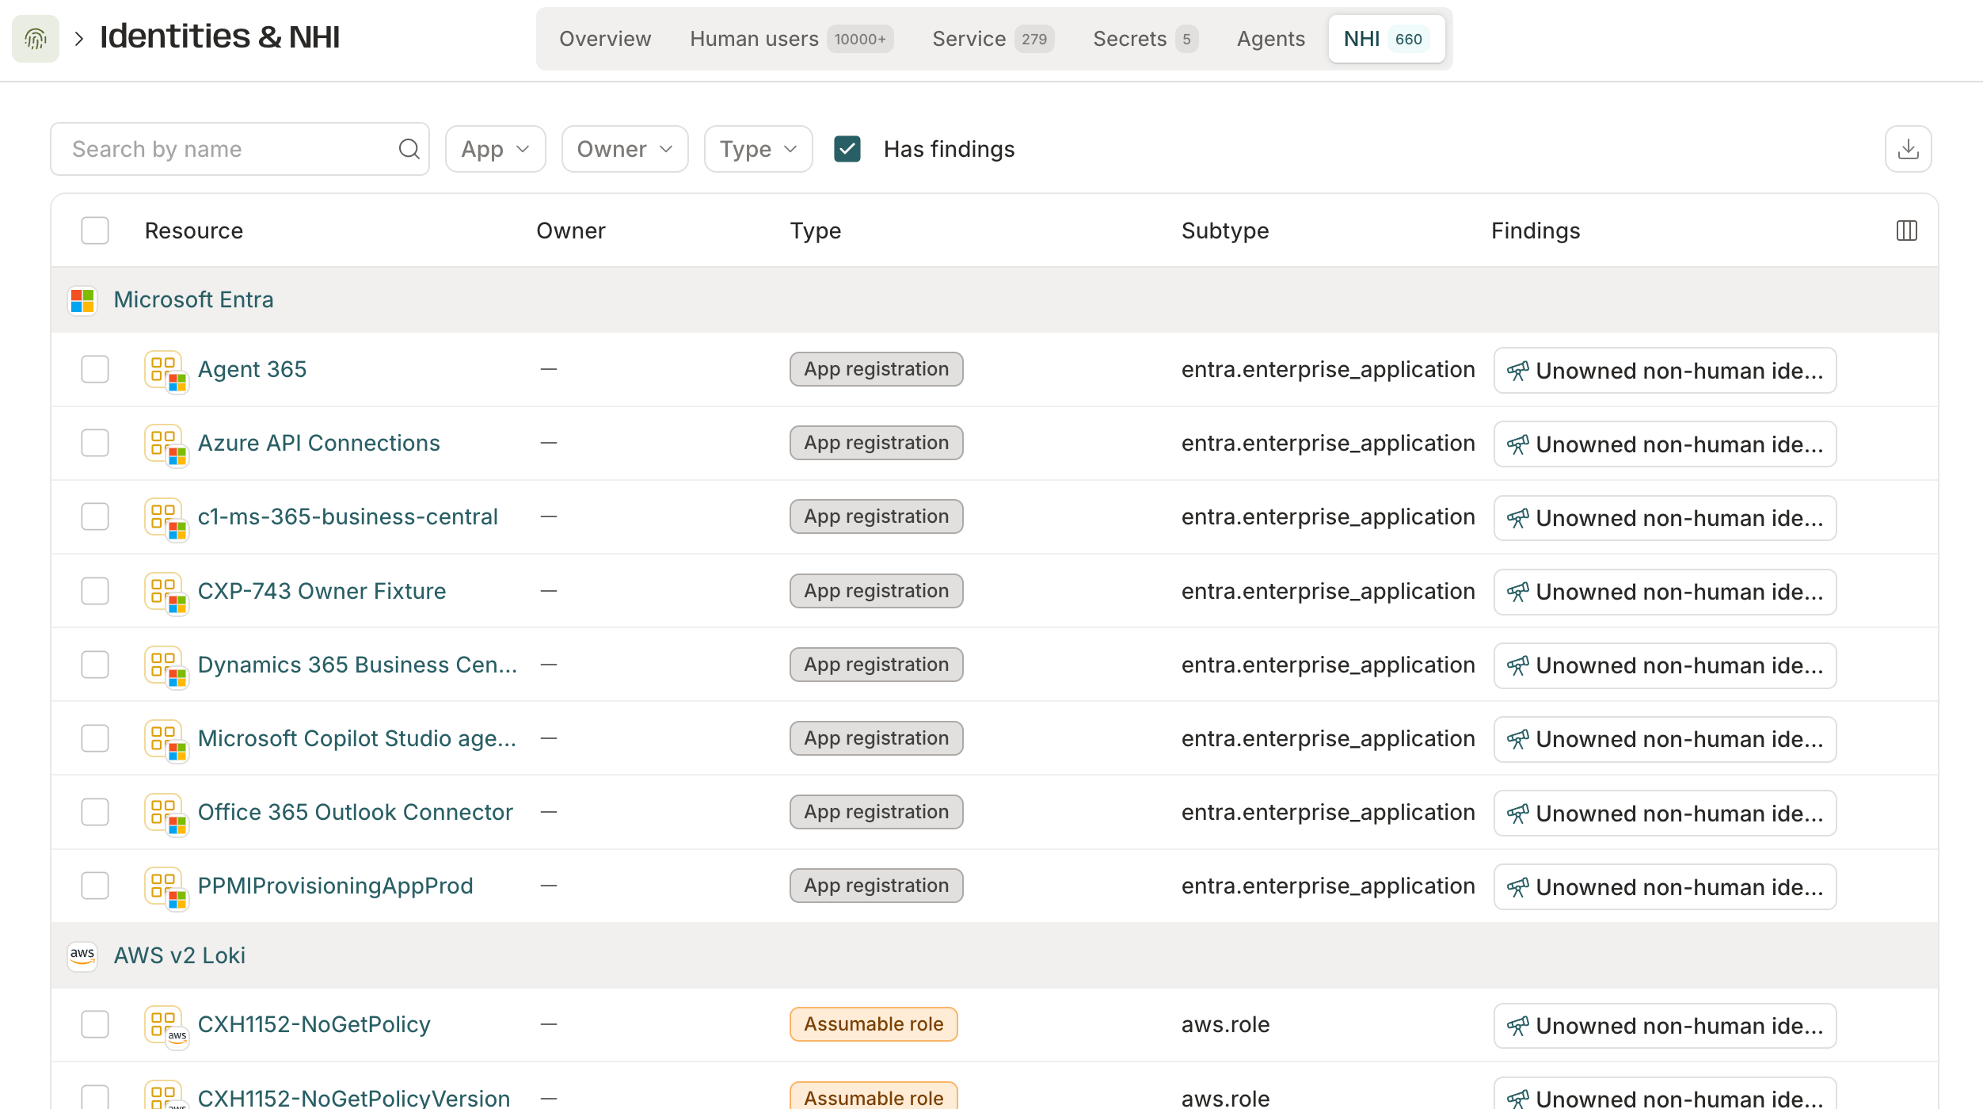The height and width of the screenshot is (1109, 1983).
Task: Click the Resource column header
Action: 193,231
